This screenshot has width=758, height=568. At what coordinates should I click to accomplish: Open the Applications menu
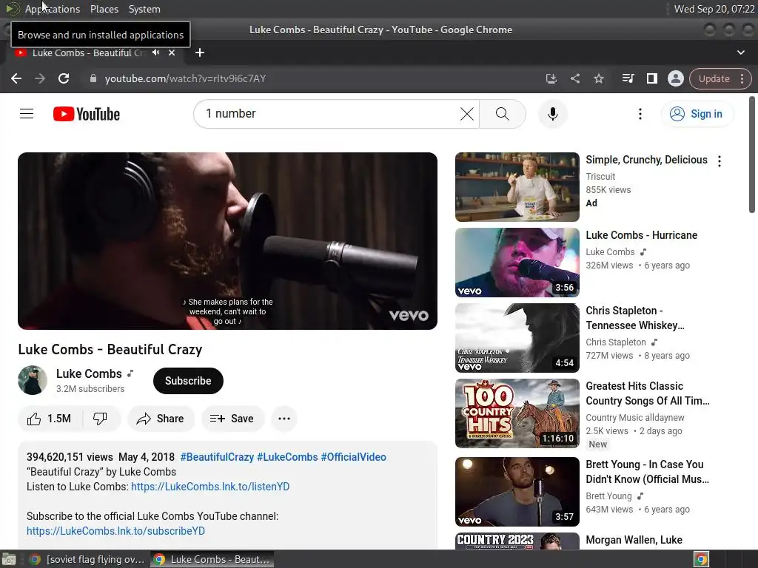[x=53, y=9]
